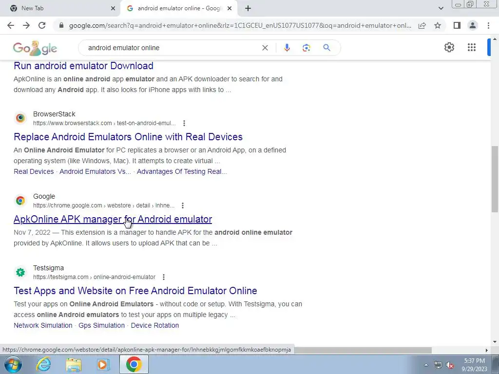Click the horizontal scrollbar right arrow

coord(487,350)
